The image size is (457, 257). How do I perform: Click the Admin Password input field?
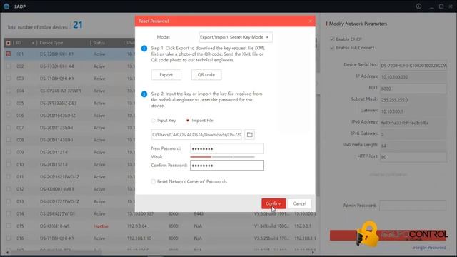[413, 206]
